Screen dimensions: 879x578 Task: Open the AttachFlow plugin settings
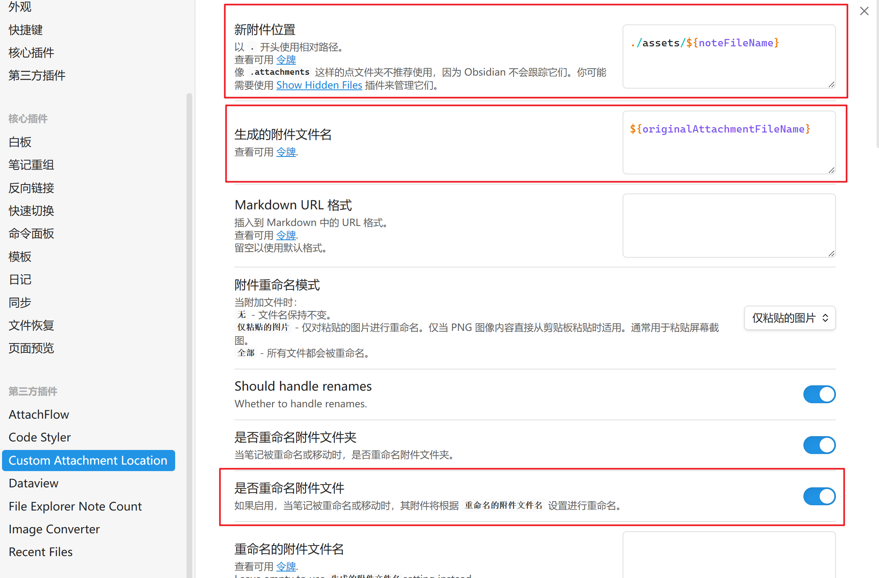(x=39, y=414)
